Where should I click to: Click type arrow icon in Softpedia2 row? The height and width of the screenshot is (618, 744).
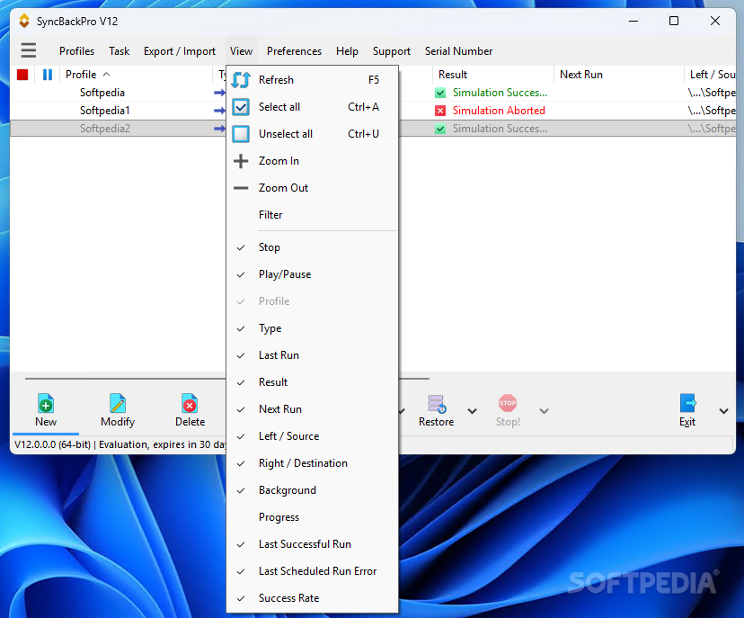[x=219, y=129]
